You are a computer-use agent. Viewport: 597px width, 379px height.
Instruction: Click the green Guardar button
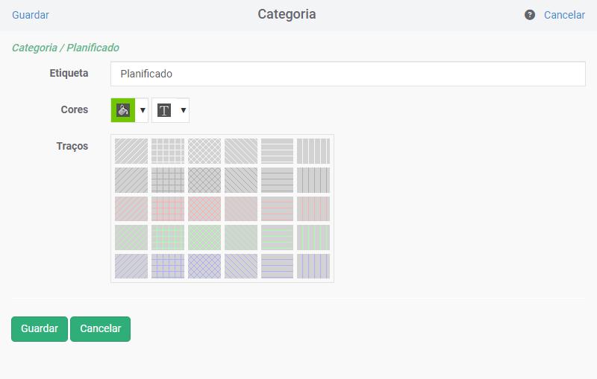(40, 329)
